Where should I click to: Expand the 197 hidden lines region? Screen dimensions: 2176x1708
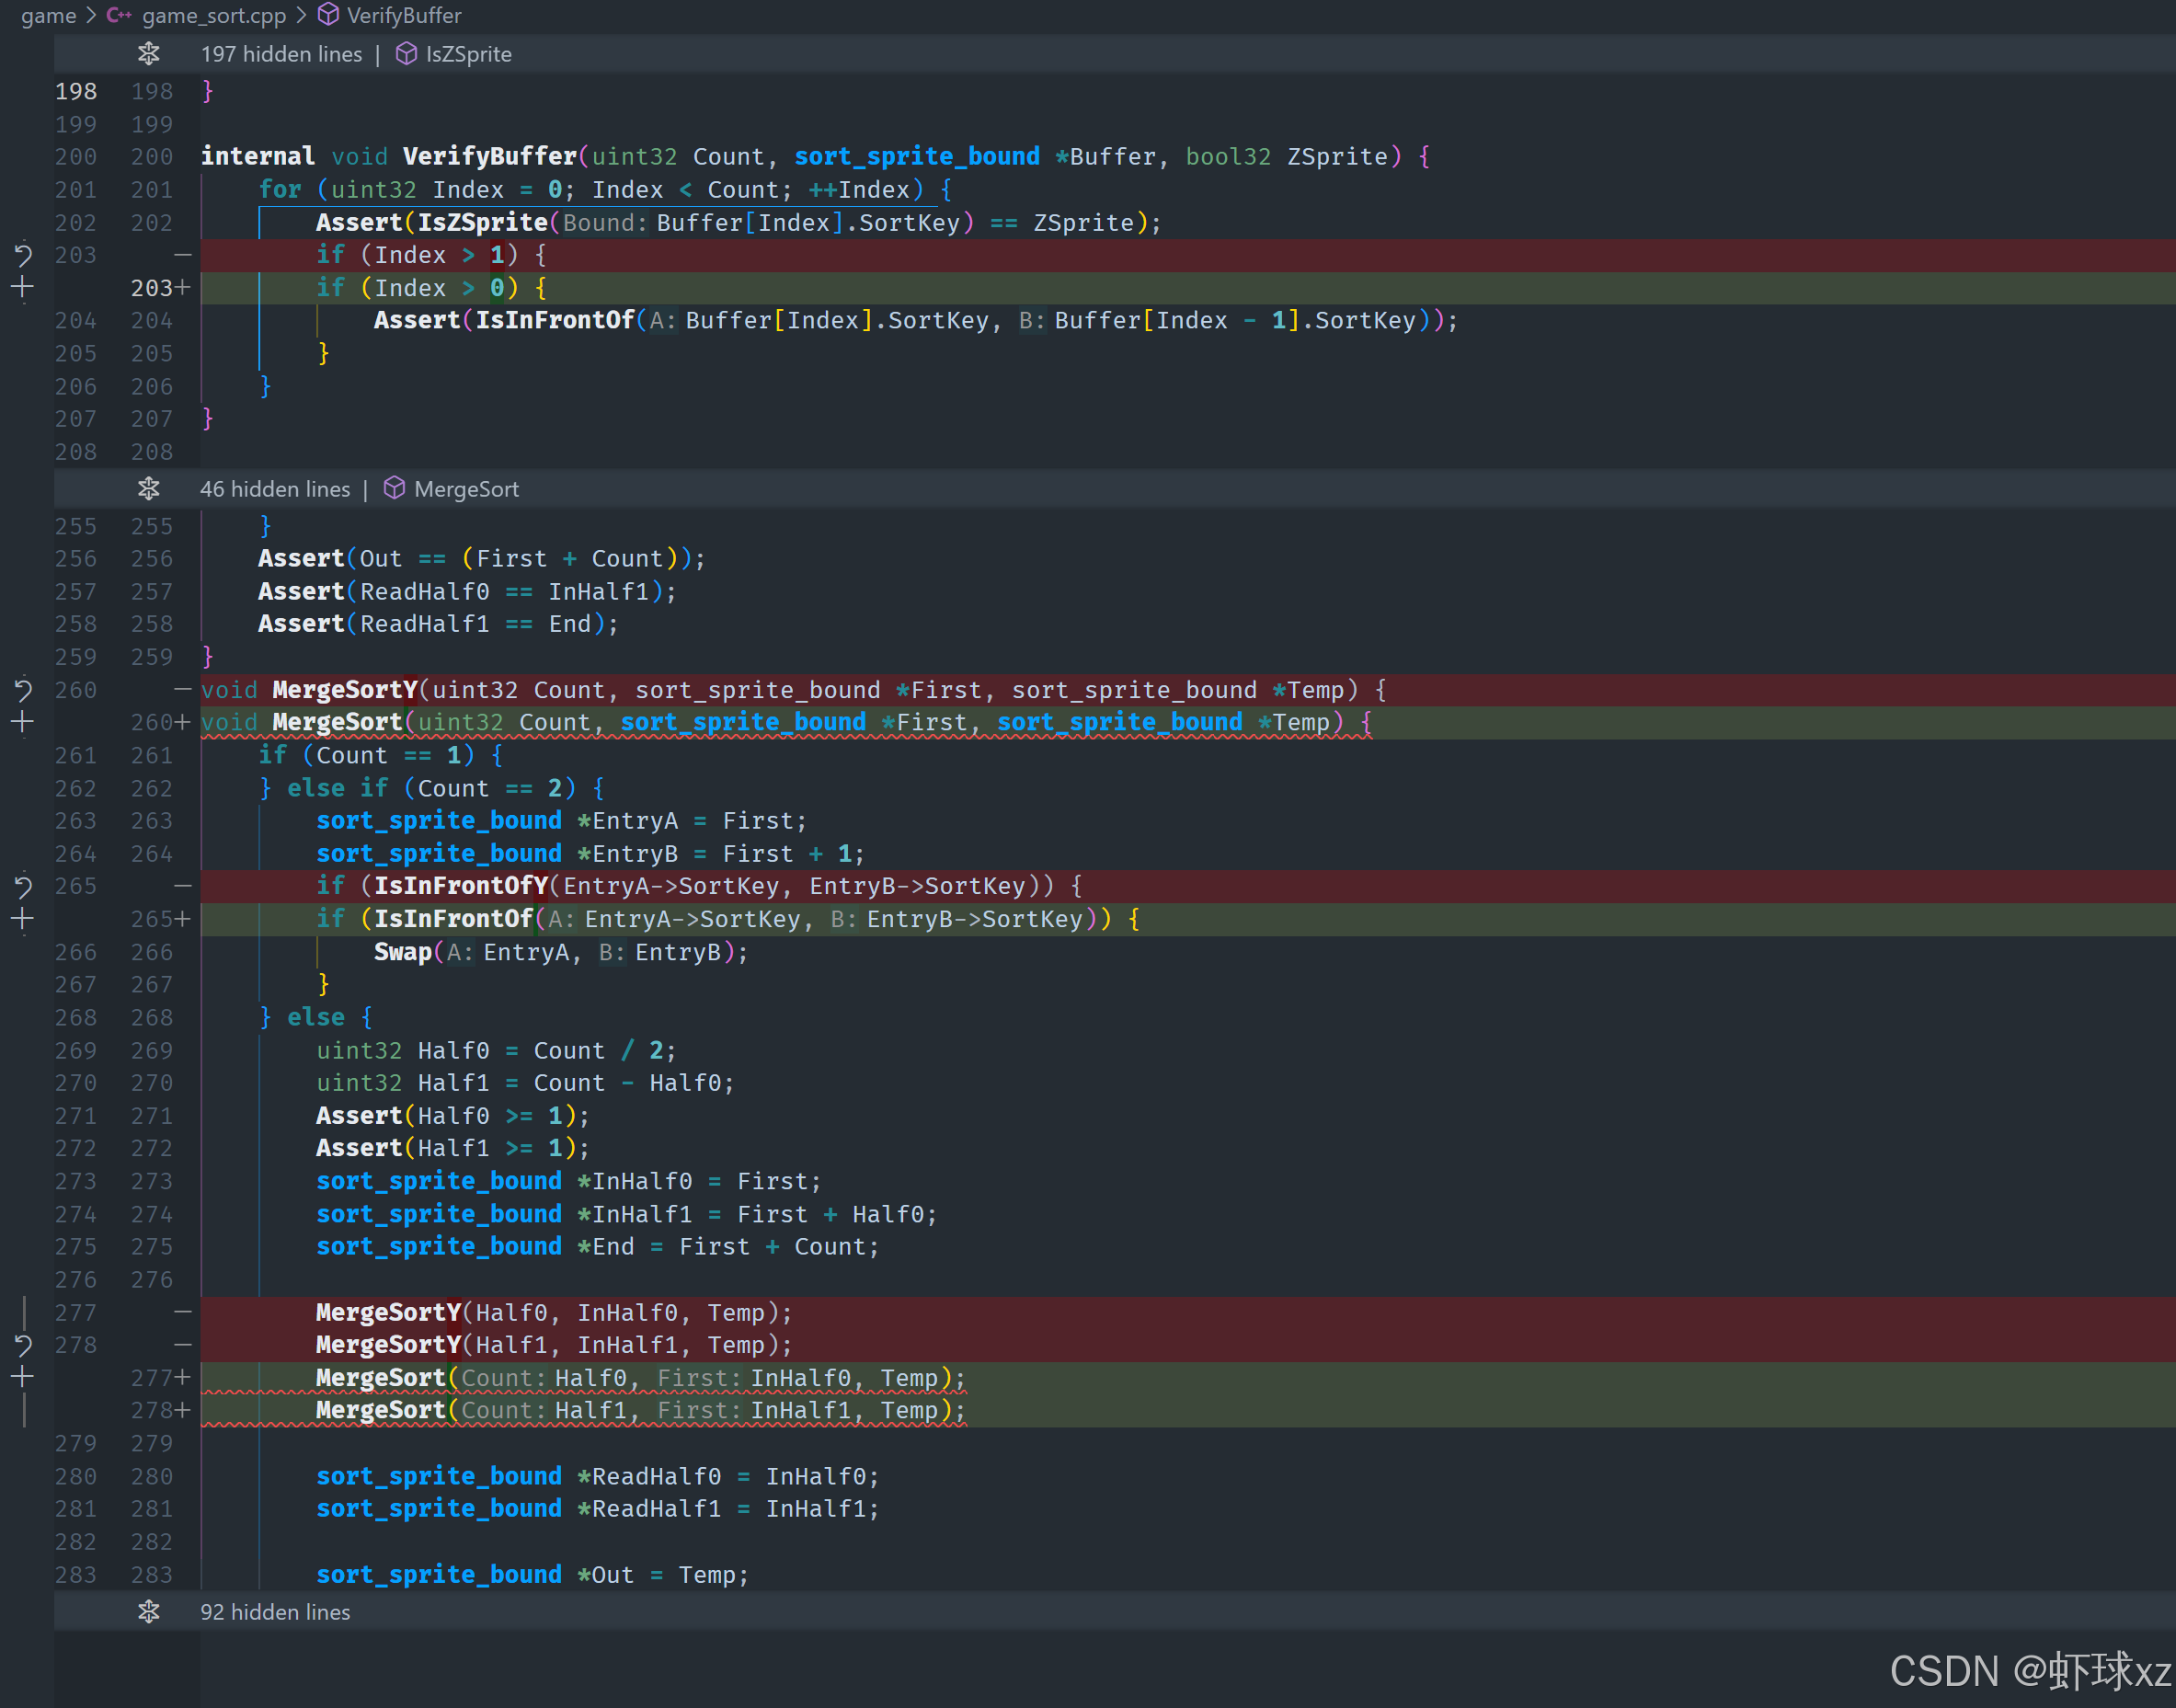pos(149,54)
